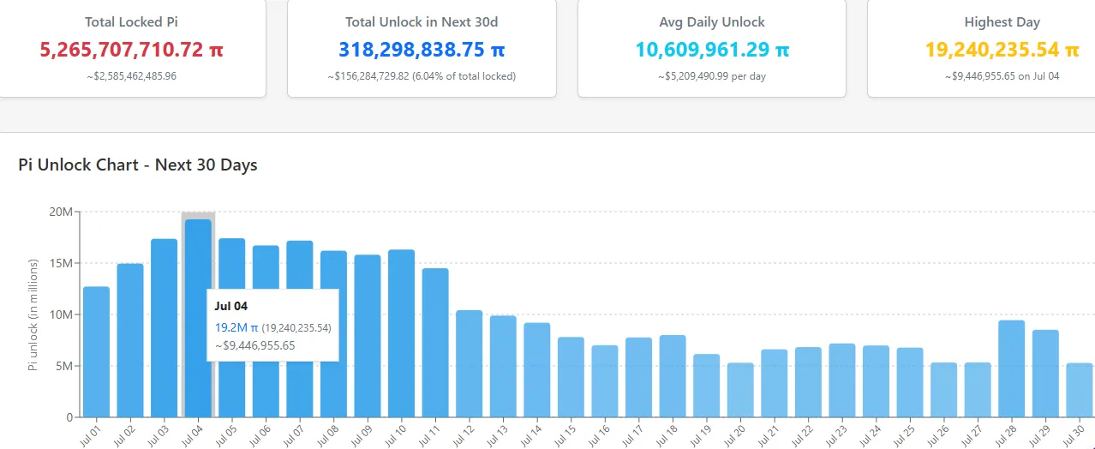
Task: Select the Jul 28 unlock bar
Action: (x=1012, y=368)
